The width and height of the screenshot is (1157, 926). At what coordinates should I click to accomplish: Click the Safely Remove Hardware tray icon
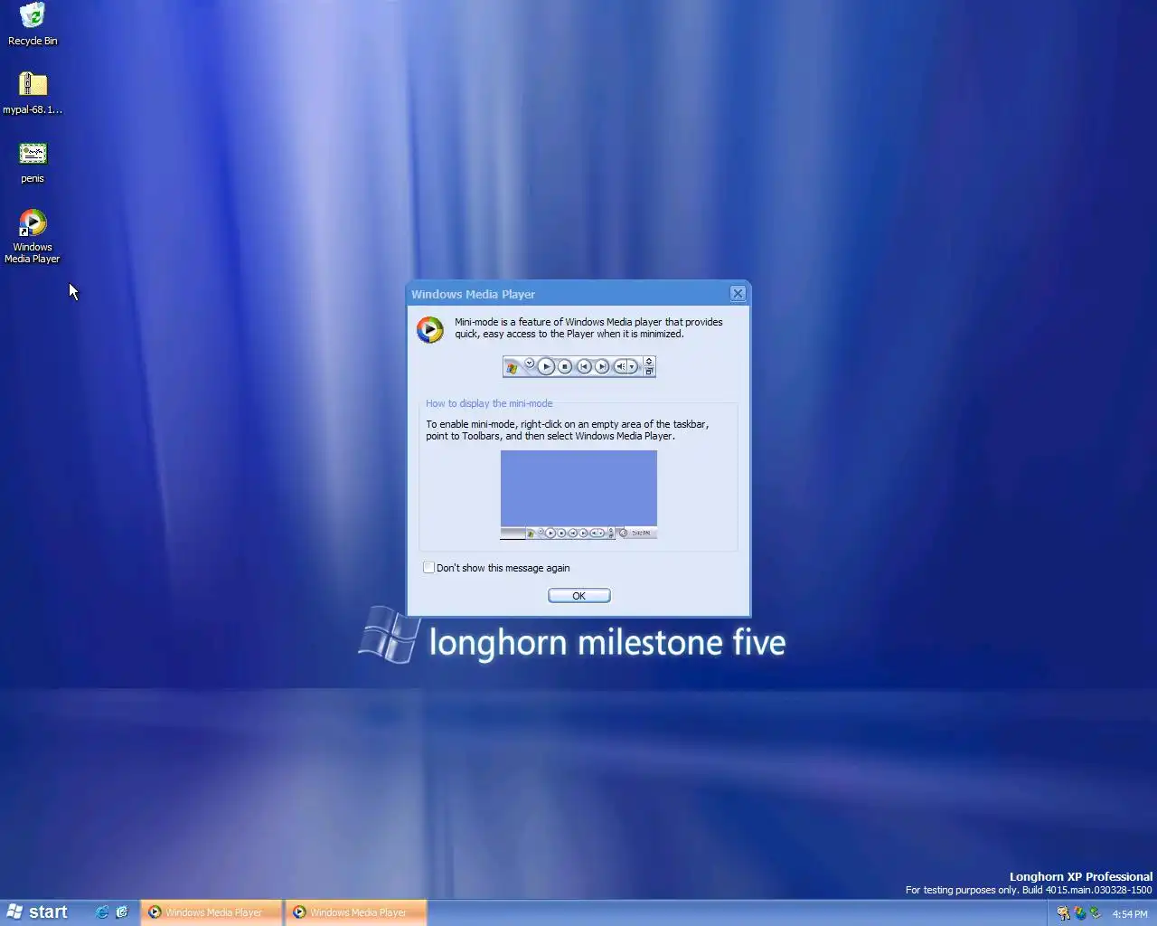coord(1095,913)
